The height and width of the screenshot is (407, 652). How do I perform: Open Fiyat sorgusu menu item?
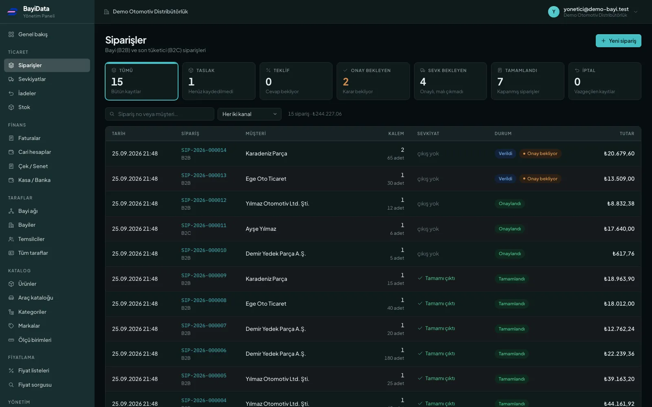tap(47, 385)
